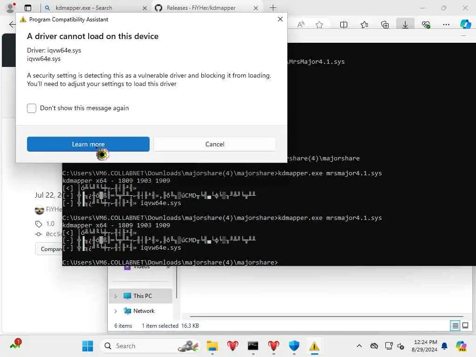Image resolution: width=476 pixels, height=357 pixels.
Task: Close the Releases FiYHer/kdmapper tab
Action: click(x=256, y=8)
